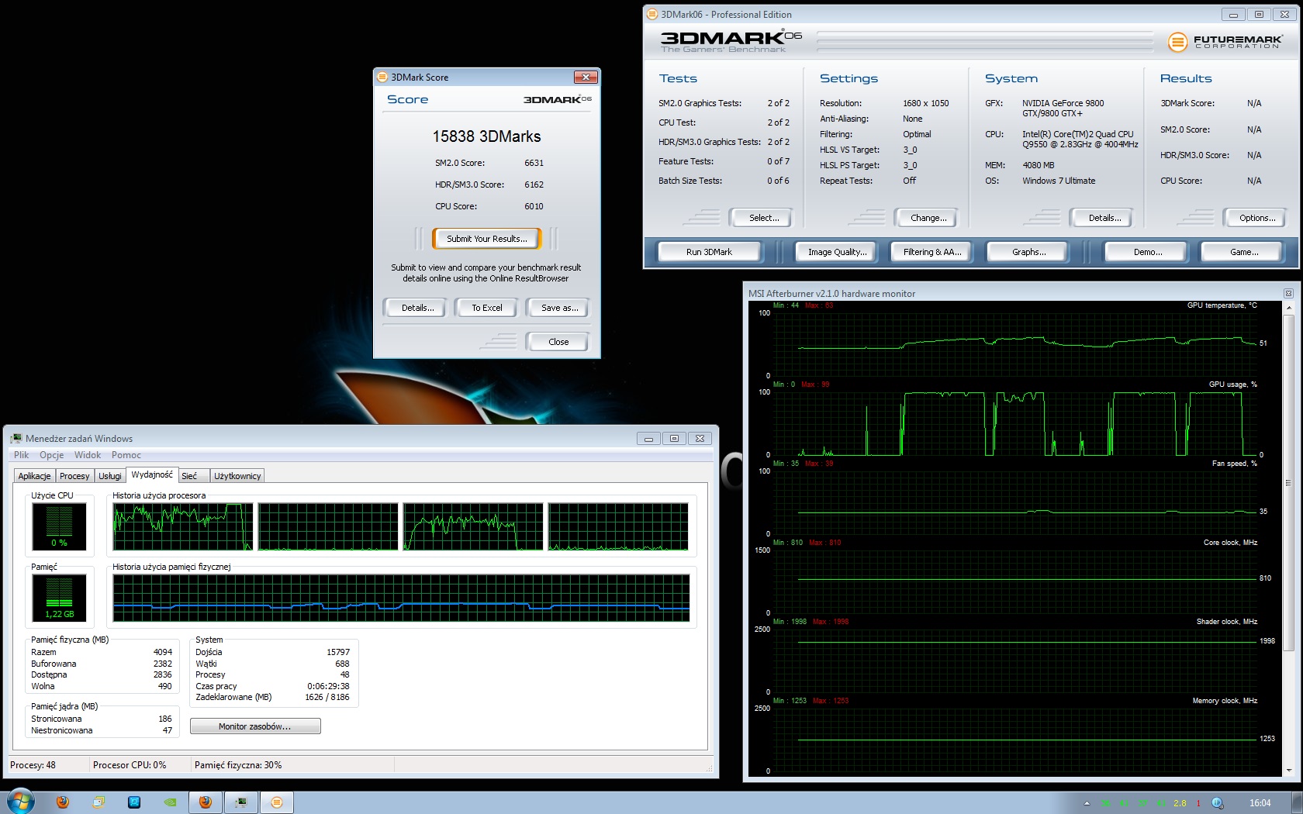Click Change under the Settings section

928,218
